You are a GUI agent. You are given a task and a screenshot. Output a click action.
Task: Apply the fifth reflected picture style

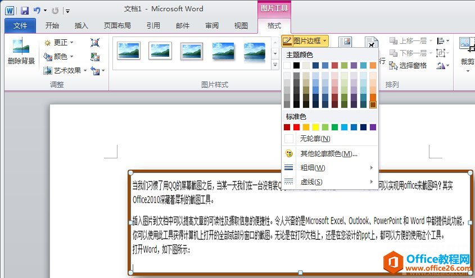click(x=255, y=52)
